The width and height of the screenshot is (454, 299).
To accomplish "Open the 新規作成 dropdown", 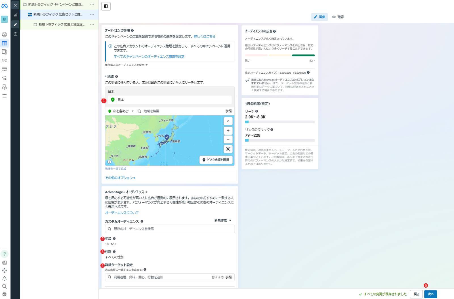I will [x=223, y=220].
